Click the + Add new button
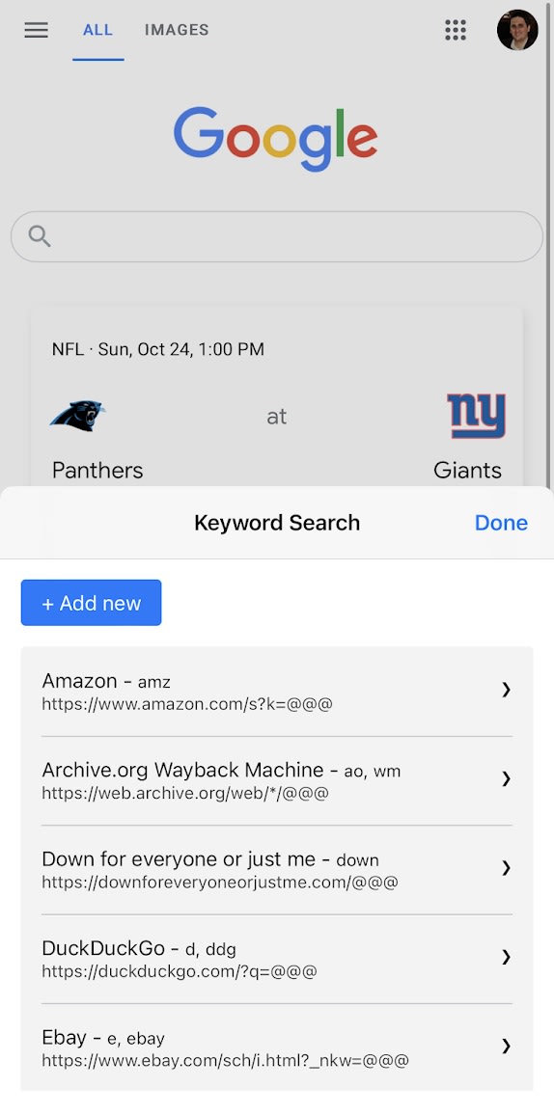 point(91,603)
